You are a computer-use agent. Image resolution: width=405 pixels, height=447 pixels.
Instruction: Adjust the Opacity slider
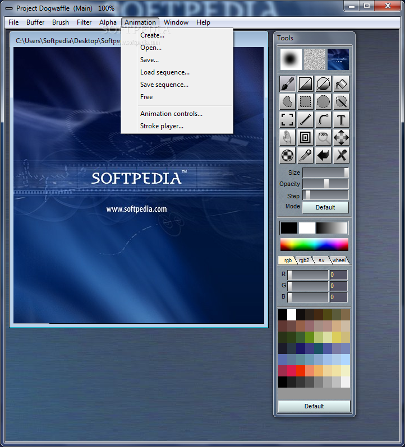coord(325,184)
